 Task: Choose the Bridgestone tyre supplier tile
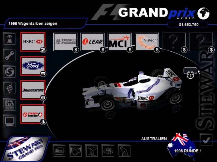(x=32, y=89)
